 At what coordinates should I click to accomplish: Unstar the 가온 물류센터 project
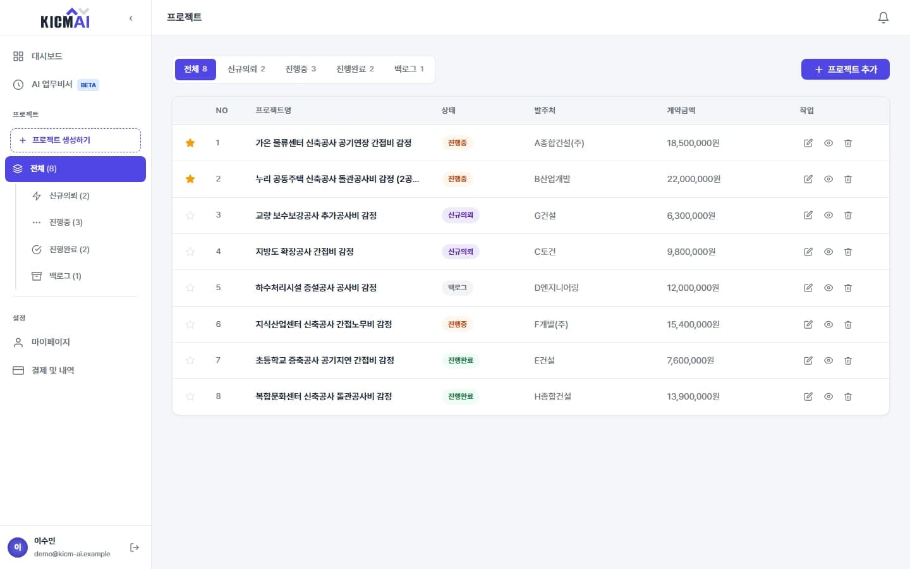(x=190, y=143)
